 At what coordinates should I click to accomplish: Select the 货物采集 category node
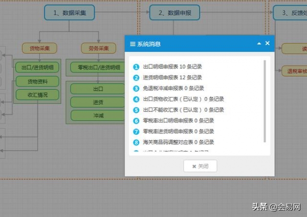tap(39, 49)
